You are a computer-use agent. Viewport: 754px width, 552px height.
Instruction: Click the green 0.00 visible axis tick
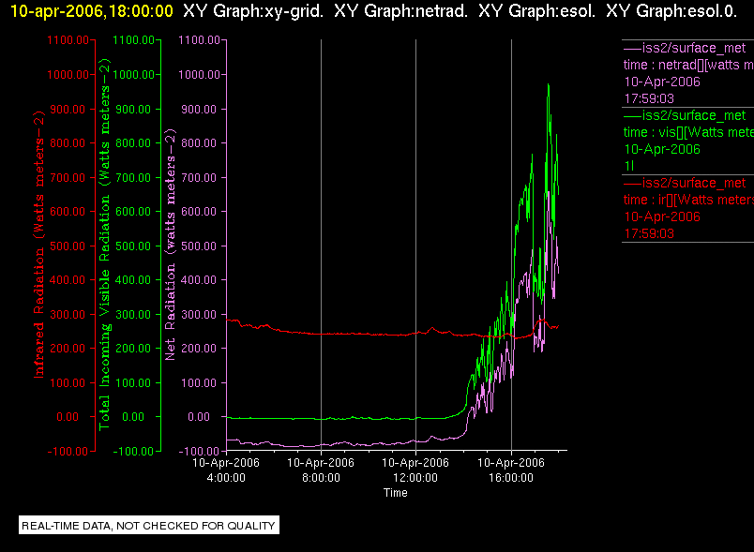(x=133, y=417)
